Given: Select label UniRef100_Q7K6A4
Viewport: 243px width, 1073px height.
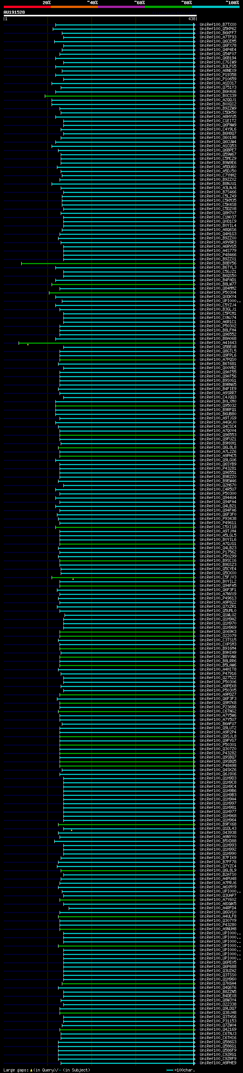Looking at the screenshot, I should point(218,984).
